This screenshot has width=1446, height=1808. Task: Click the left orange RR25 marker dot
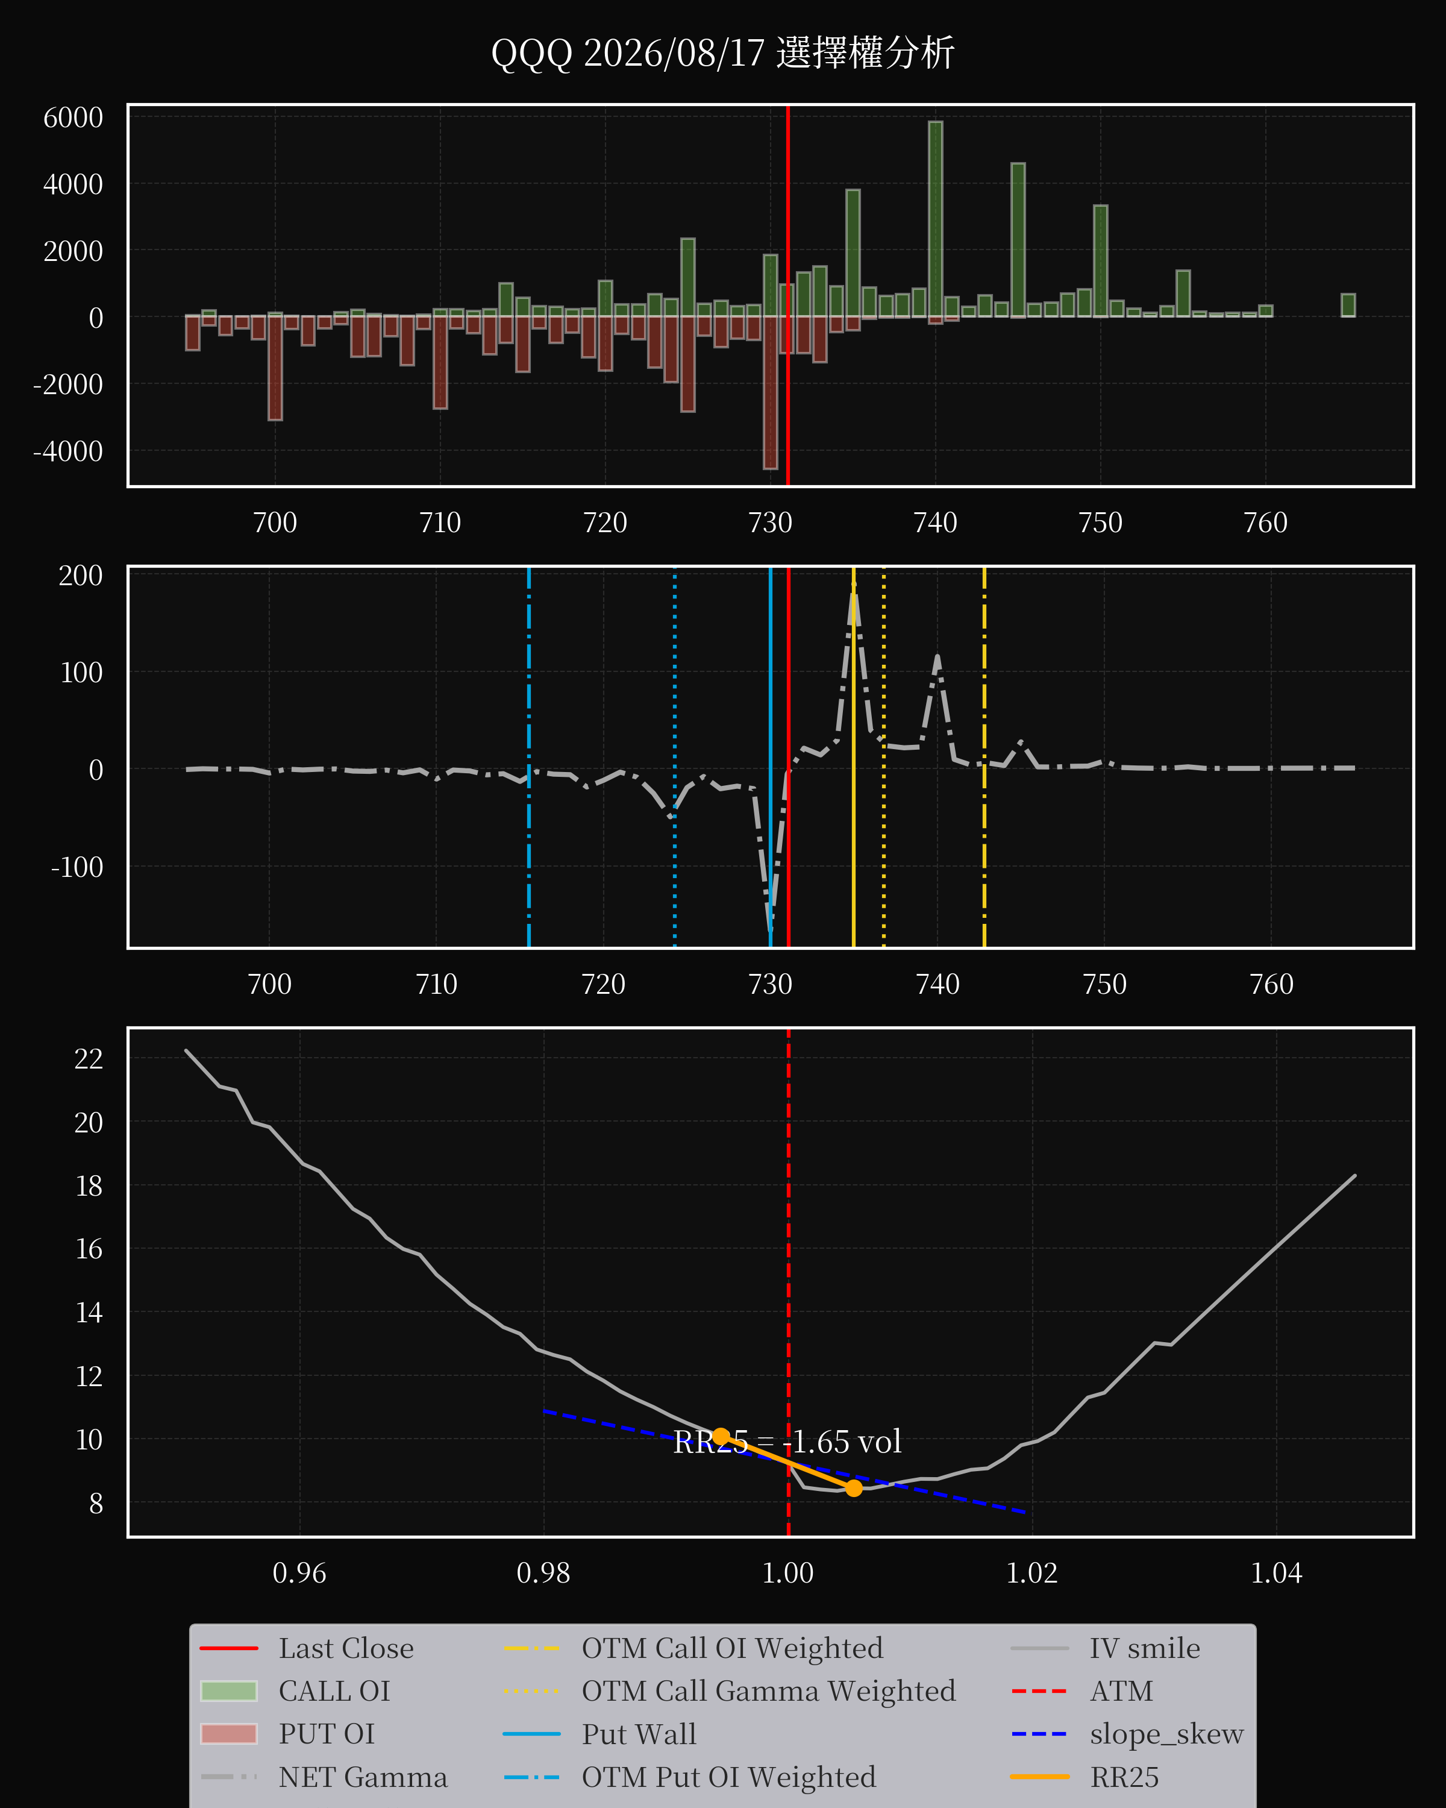coord(721,1436)
